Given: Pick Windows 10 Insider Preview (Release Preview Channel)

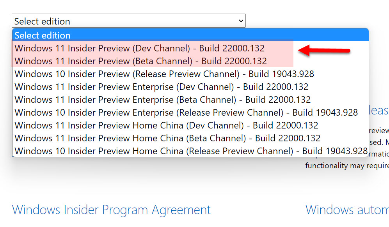Looking at the screenshot, I should pyautogui.click(x=164, y=74).
